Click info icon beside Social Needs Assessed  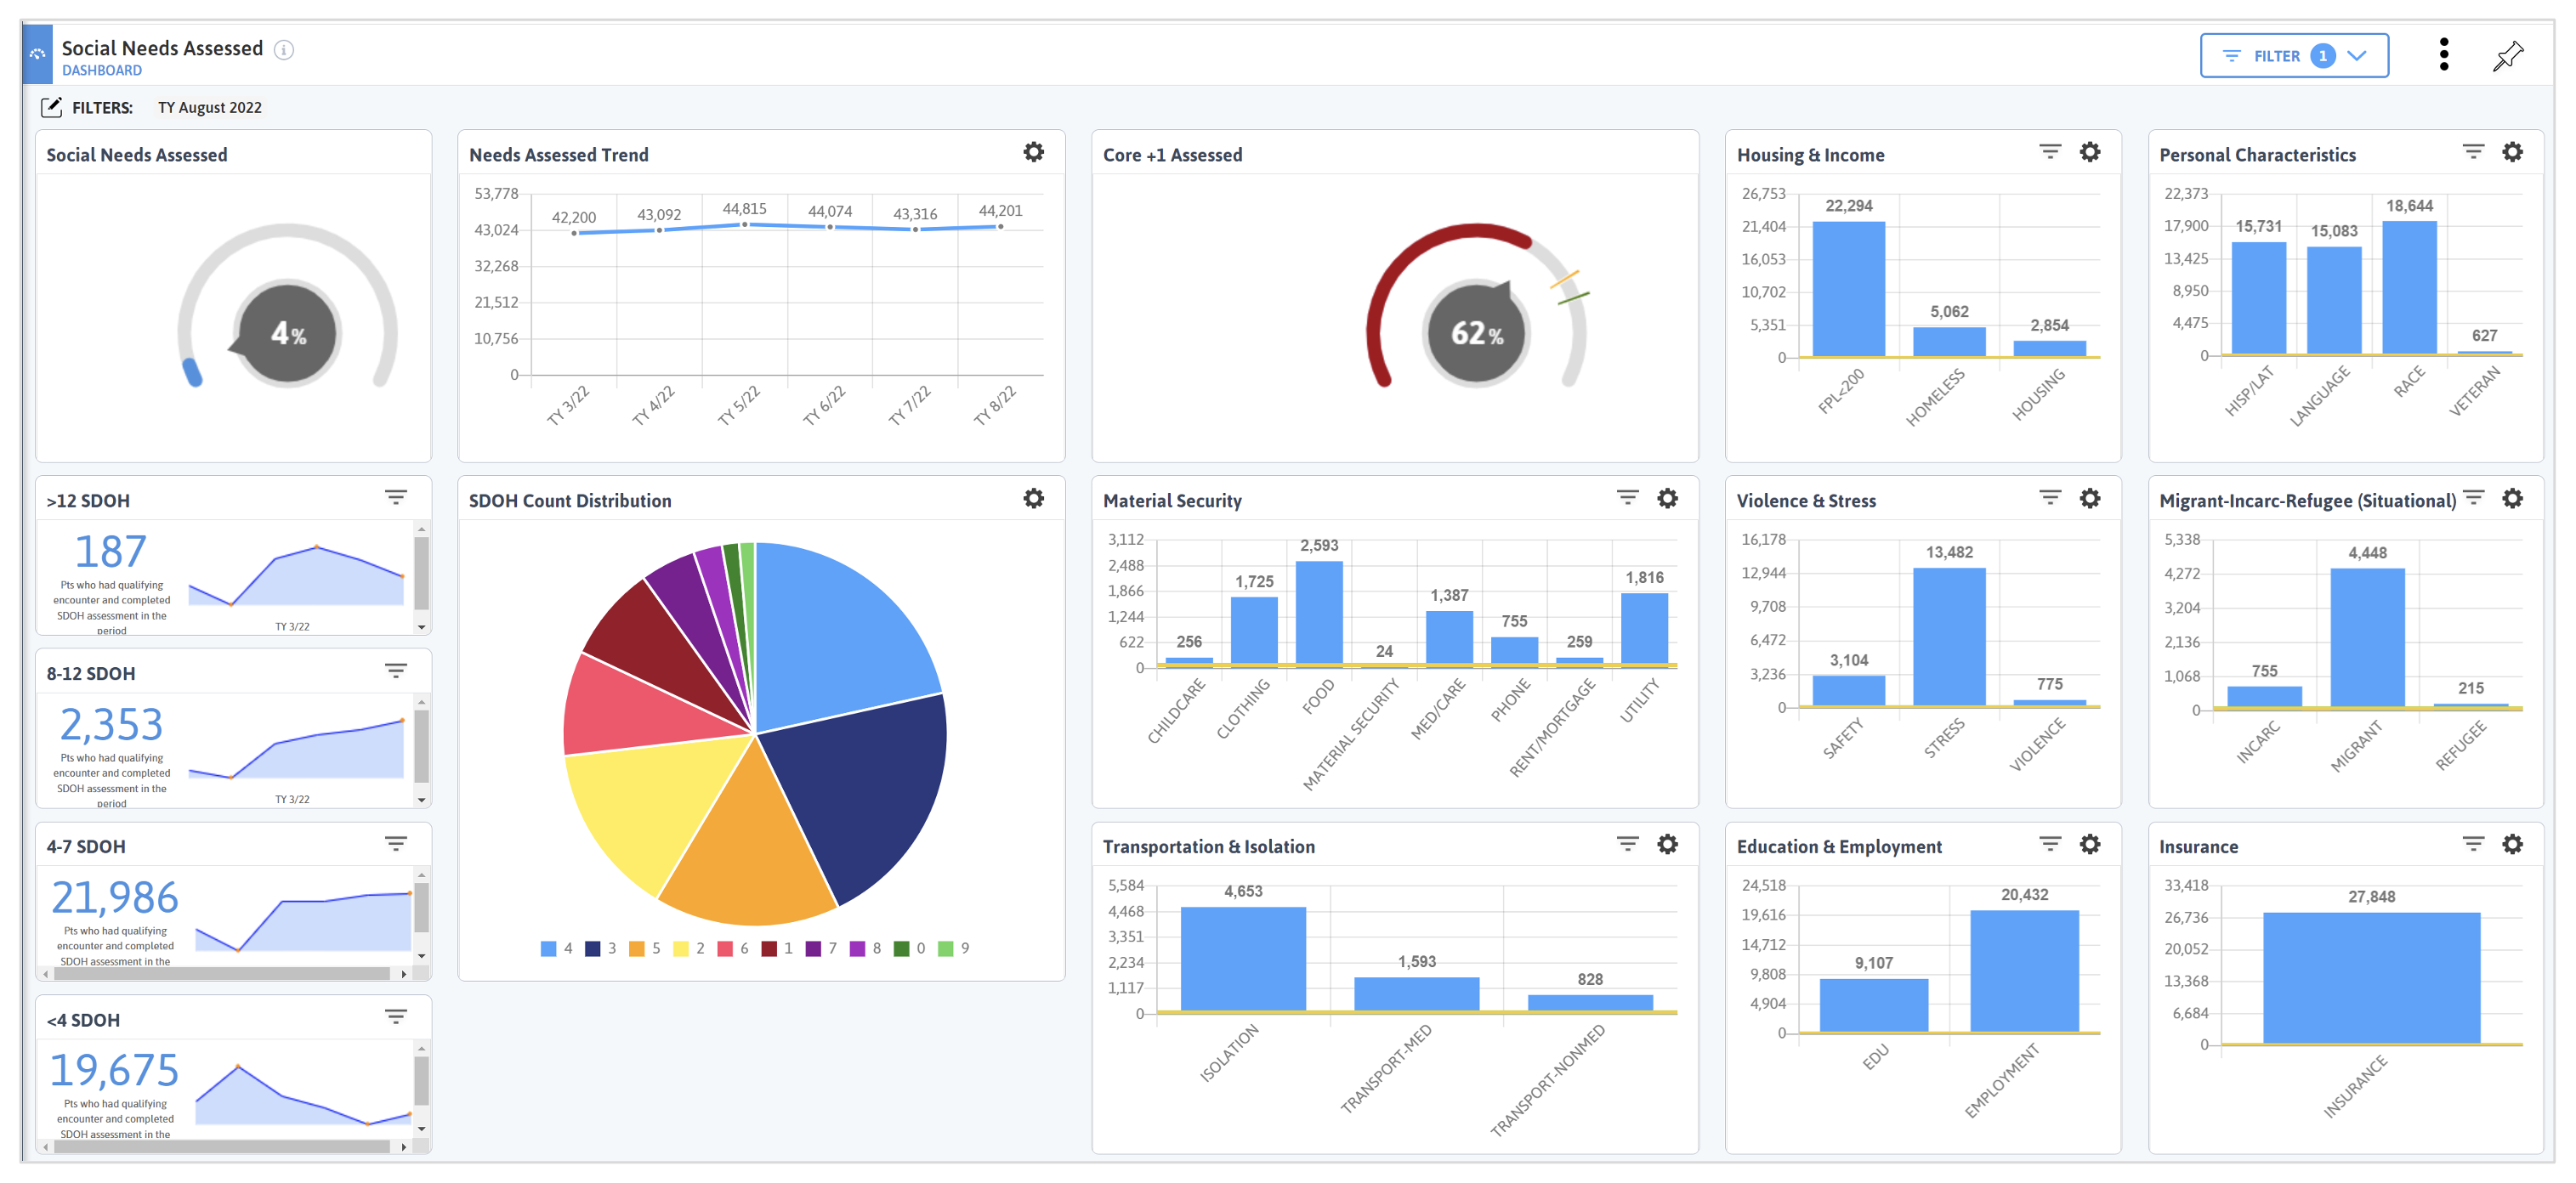coord(284,50)
